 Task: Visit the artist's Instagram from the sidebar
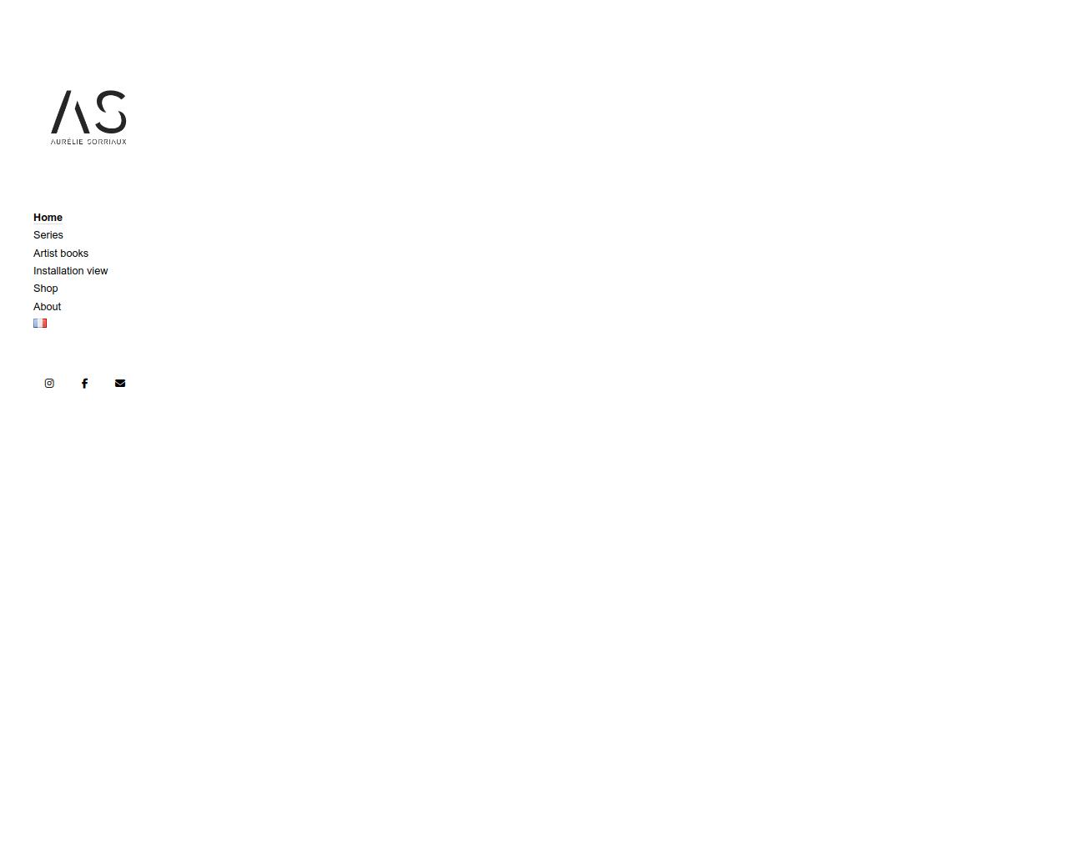pyautogui.click(x=49, y=384)
